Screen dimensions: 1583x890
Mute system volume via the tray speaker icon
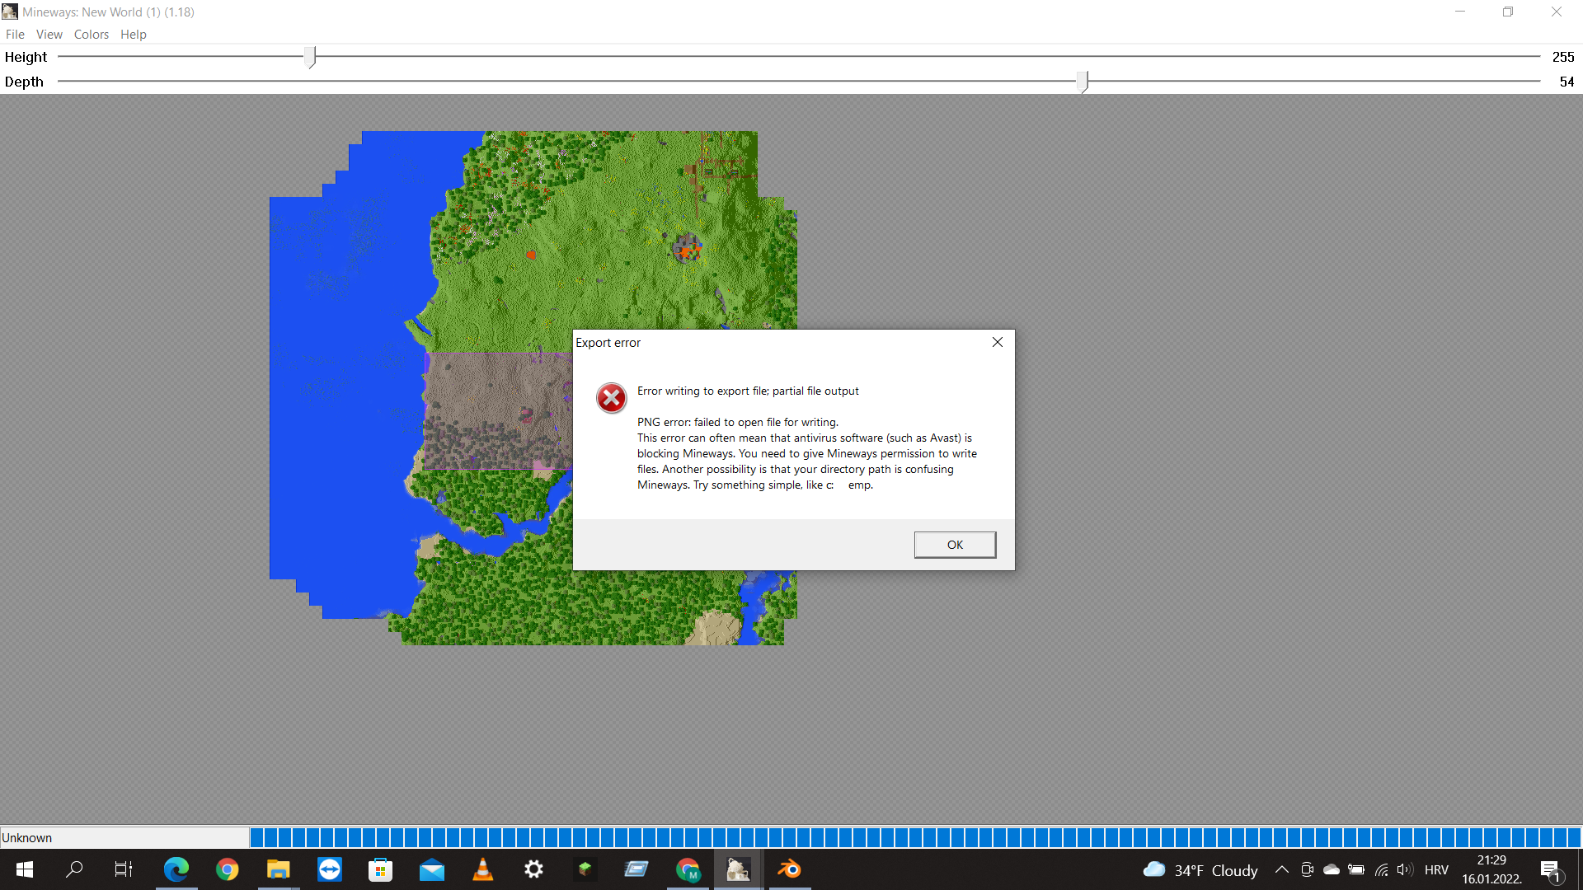pos(1406,869)
